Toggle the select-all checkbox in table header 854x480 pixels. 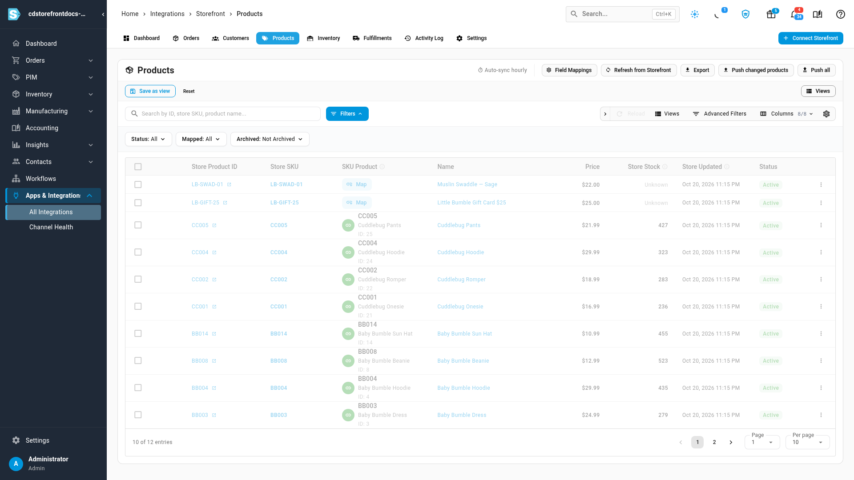(x=138, y=167)
